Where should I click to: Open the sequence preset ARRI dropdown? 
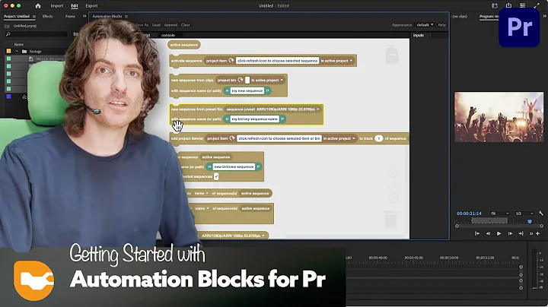click(x=272, y=109)
